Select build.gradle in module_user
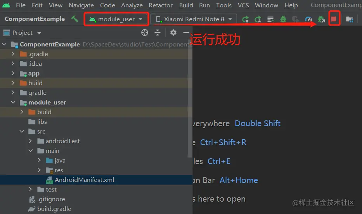 [96, 209]
